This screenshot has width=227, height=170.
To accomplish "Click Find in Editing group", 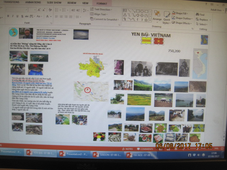I will [x=200, y=15].
